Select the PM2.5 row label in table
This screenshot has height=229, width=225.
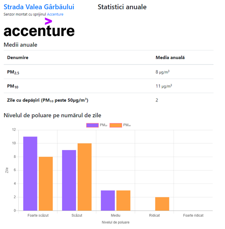(x=13, y=72)
